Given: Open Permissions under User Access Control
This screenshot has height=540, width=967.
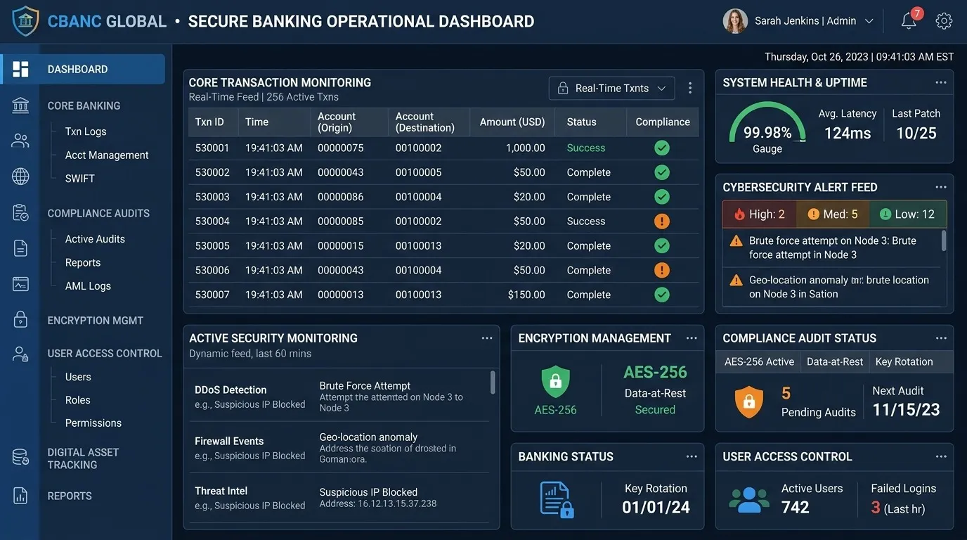Looking at the screenshot, I should click(x=93, y=423).
